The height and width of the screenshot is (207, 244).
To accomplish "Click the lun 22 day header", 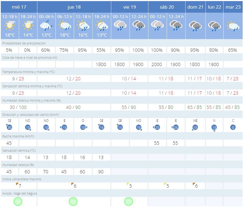I will tap(214, 7).
